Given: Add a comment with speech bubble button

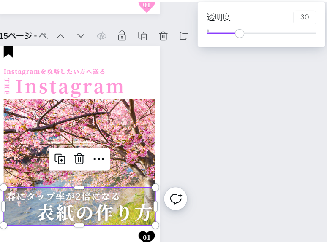Looking at the screenshot, I should 176,199.
